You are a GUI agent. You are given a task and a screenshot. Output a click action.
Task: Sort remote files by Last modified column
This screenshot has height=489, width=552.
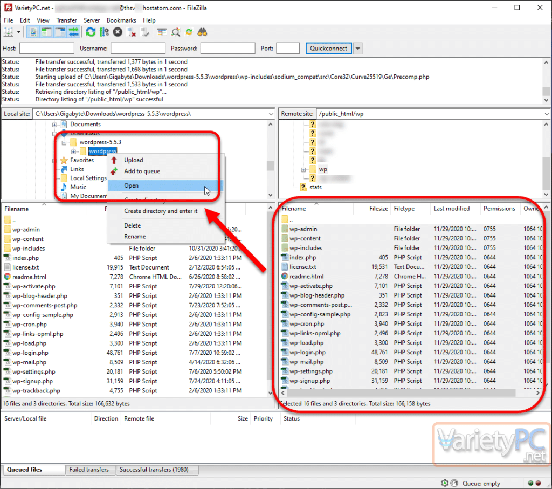point(455,209)
